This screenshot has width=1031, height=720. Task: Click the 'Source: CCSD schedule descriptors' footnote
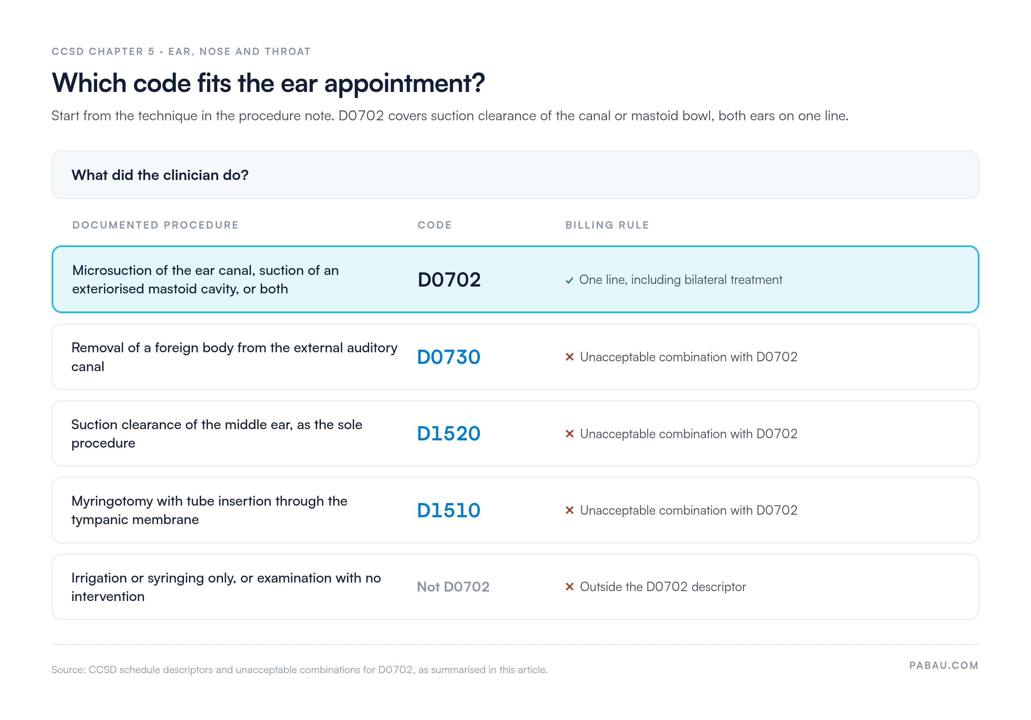pos(299,669)
